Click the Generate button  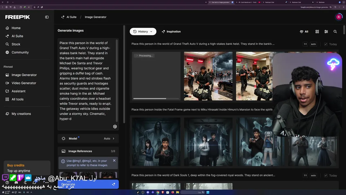[x=88, y=184]
